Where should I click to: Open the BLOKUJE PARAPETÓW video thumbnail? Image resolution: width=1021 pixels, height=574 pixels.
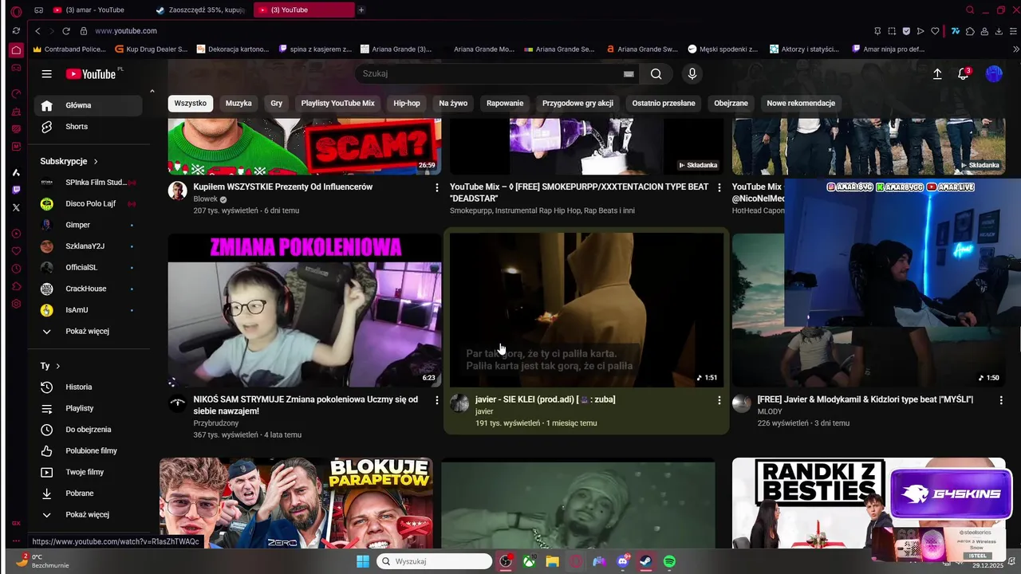click(x=297, y=503)
